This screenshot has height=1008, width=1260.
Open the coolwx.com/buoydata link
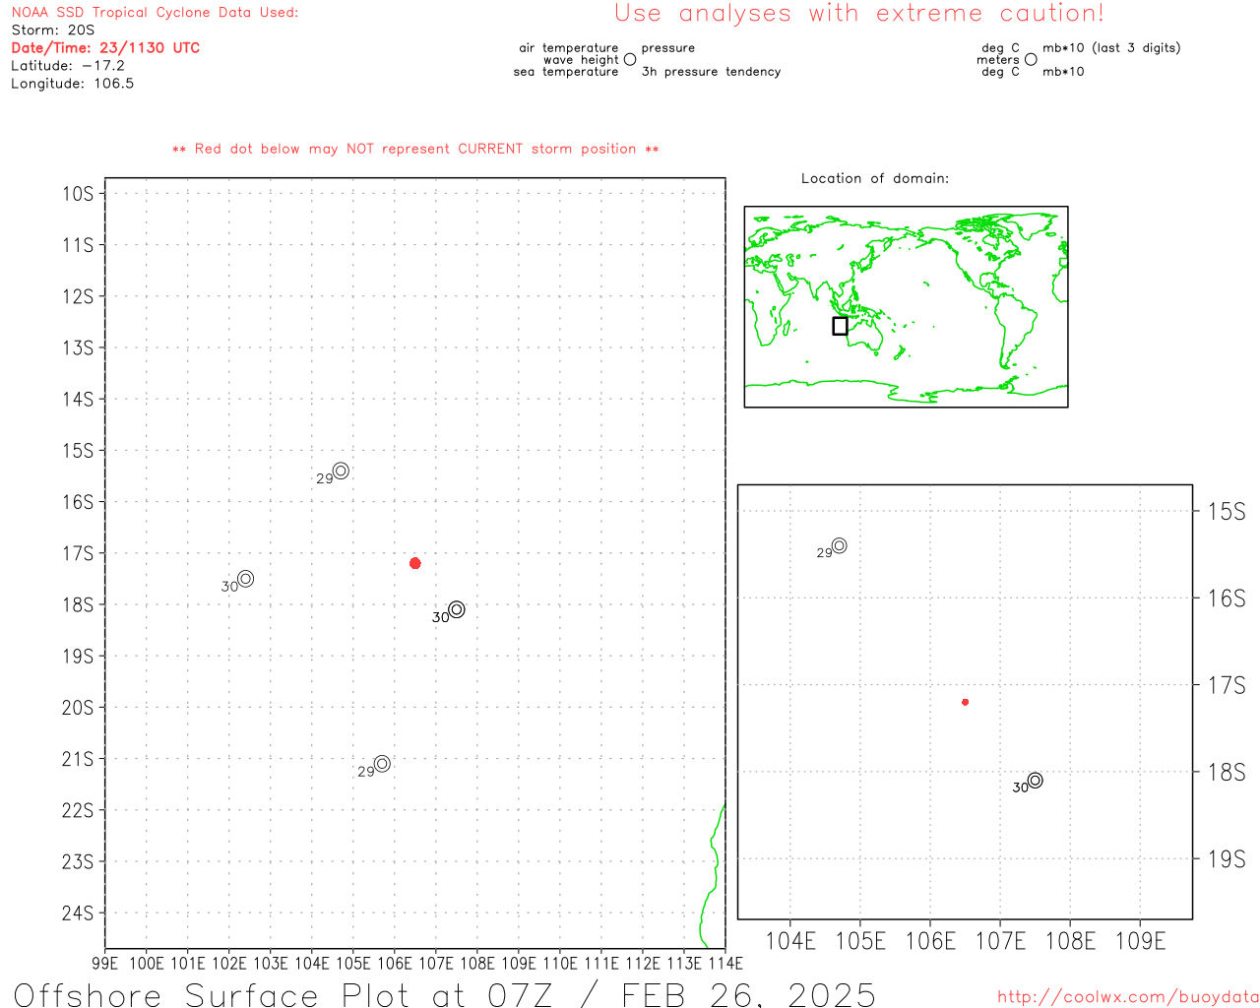click(1128, 997)
